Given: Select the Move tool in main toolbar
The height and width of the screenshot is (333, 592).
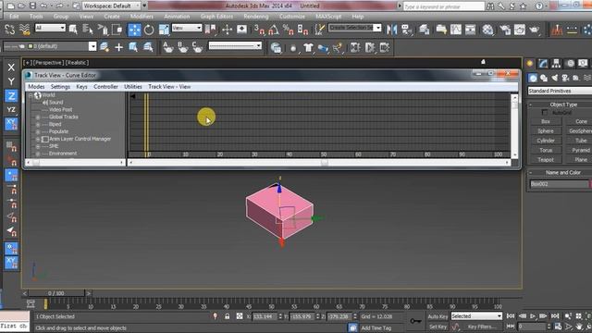Looking at the screenshot, I should coord(134,30).
